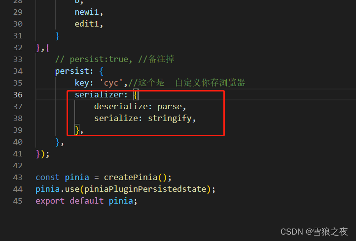This screenshot has height=241, width=356.
Task: Click the CSDN watermark text
Action: click(314, 232)
